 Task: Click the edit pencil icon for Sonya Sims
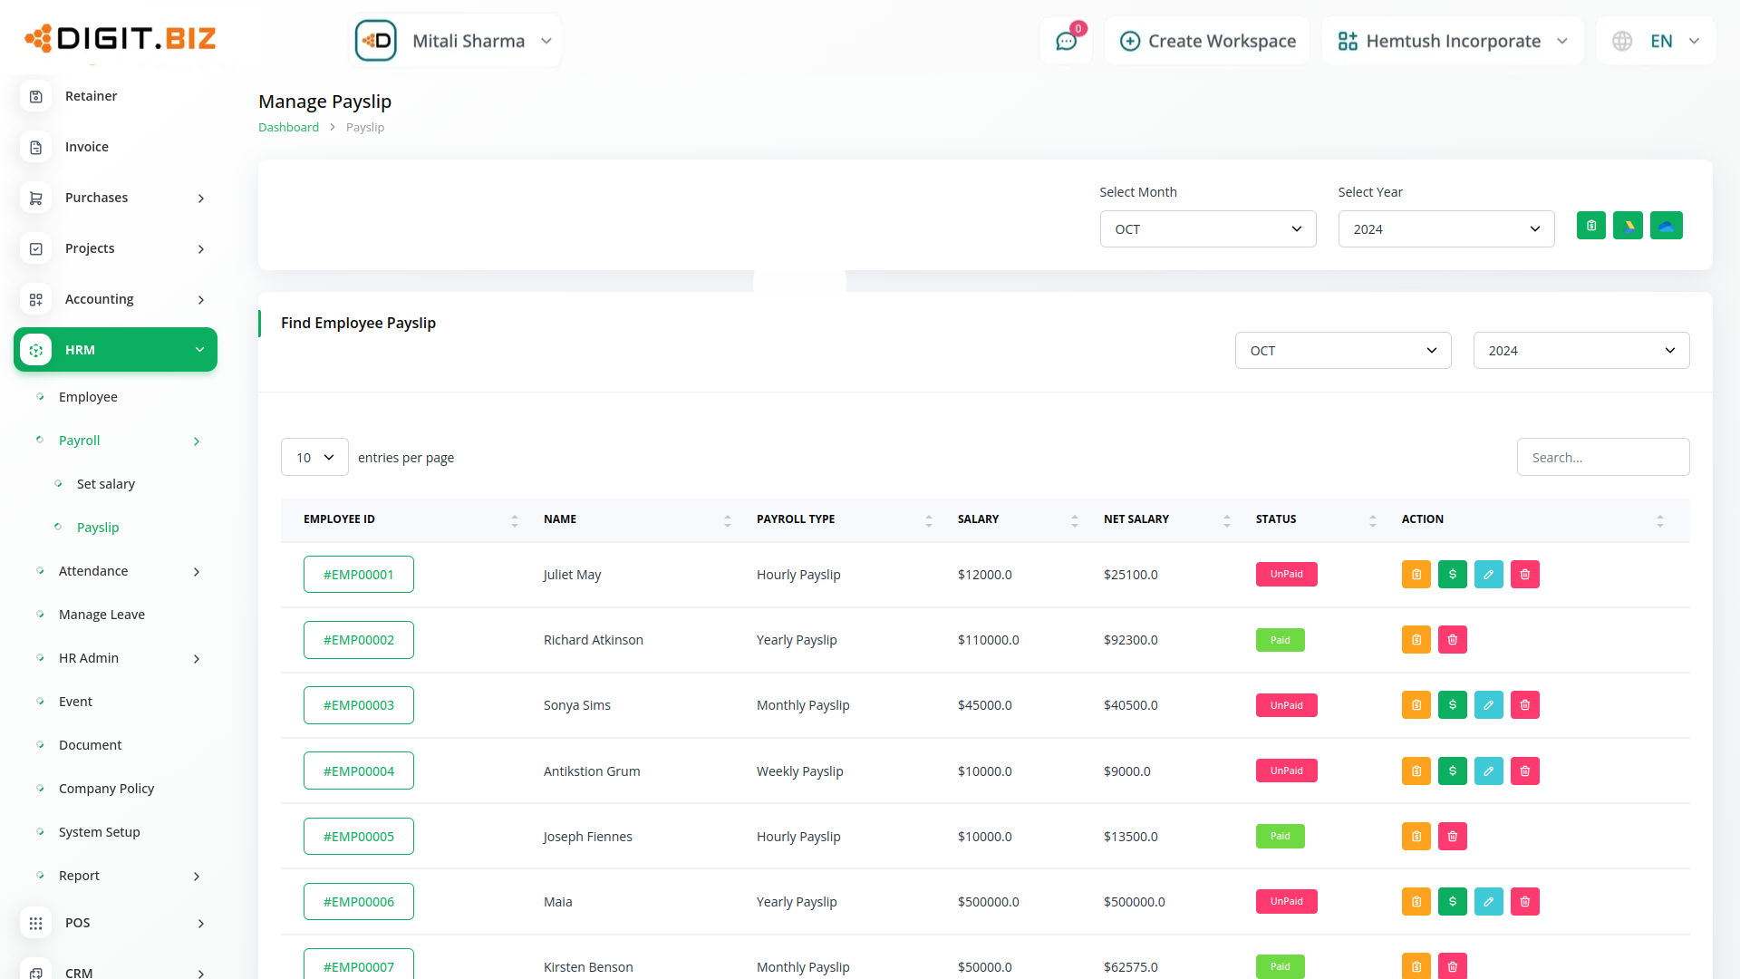coord(1488,705)
